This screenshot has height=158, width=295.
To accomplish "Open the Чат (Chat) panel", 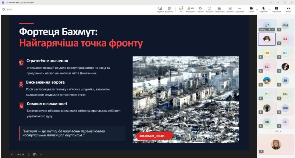I will tap(181, 9).
